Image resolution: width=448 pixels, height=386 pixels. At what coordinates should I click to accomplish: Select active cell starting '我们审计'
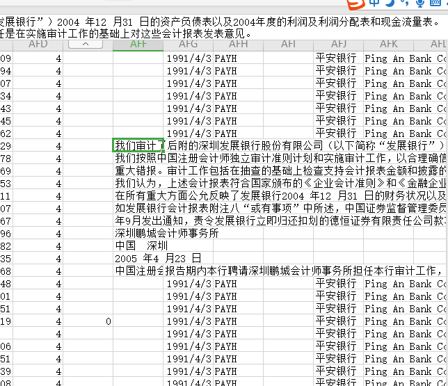click(x=138, y=145)
